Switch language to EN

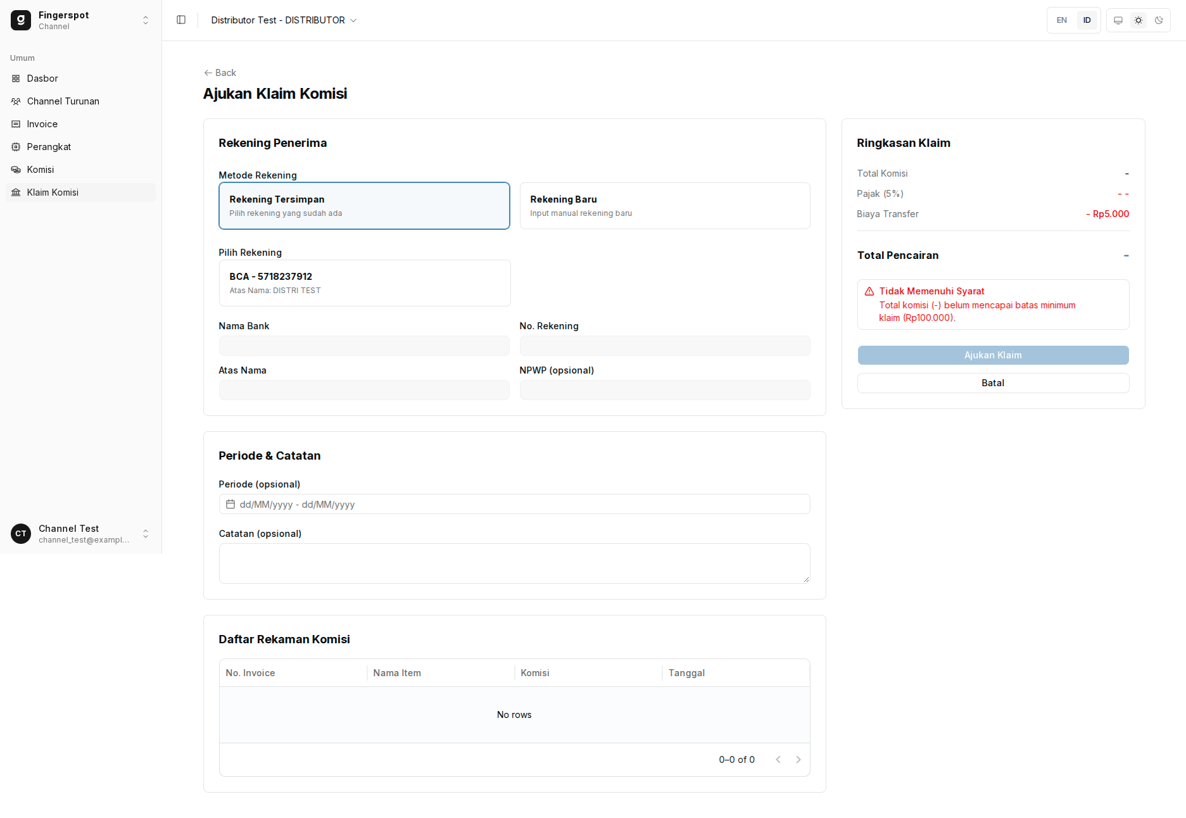point(1062,20)
